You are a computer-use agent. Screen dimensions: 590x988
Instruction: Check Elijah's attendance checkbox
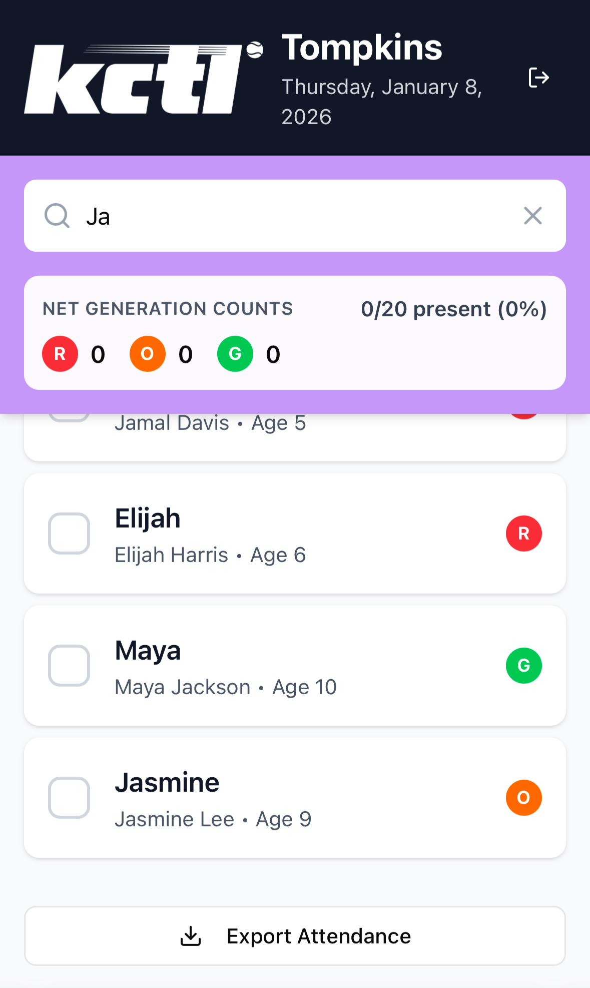tap(69, 534)
